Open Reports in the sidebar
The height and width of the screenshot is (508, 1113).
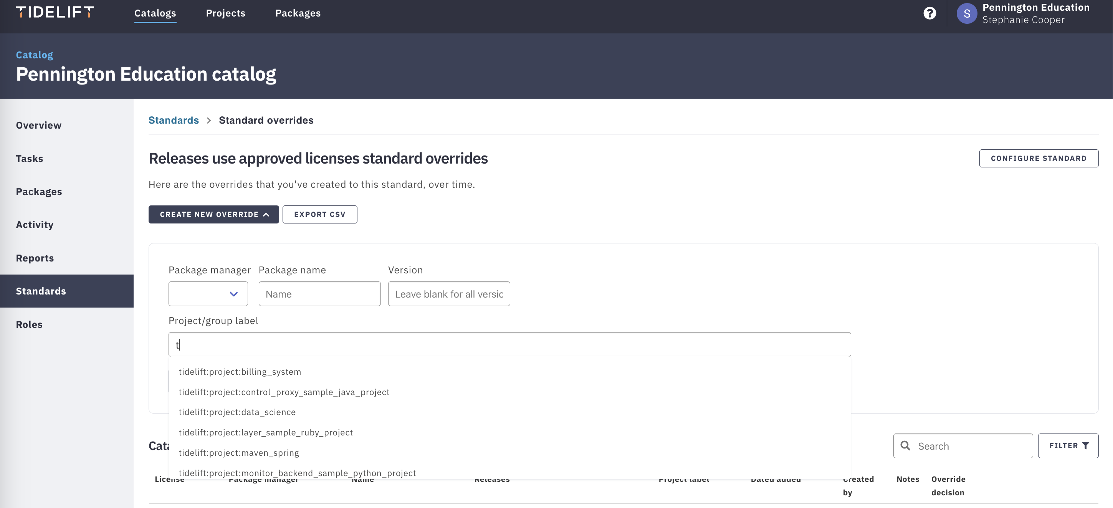tap(66, 258)
